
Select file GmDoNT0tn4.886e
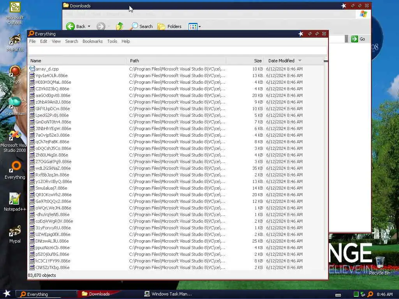point(53,122)
